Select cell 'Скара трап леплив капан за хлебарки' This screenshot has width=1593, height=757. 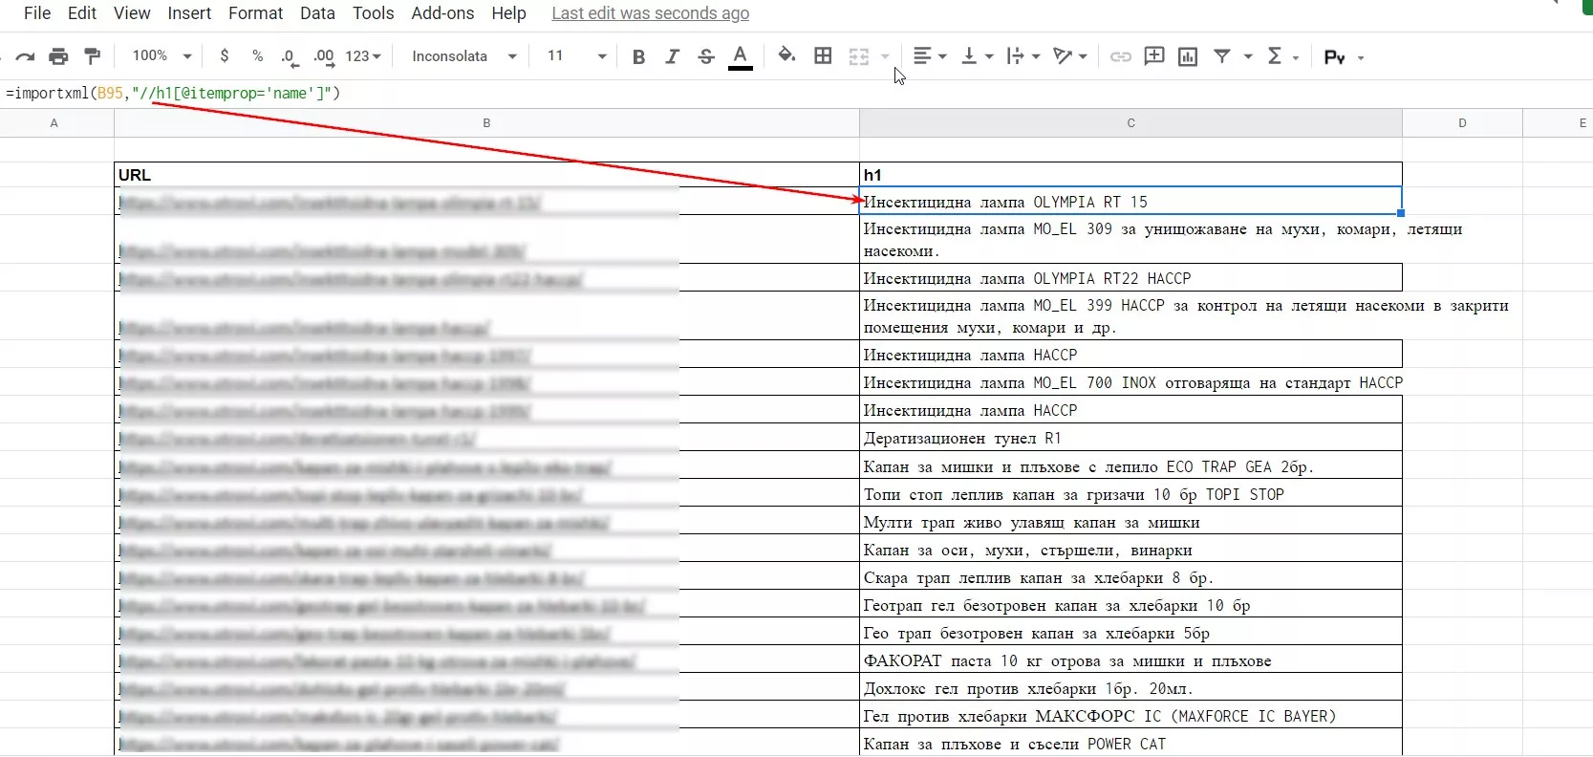click(1130, 578)
